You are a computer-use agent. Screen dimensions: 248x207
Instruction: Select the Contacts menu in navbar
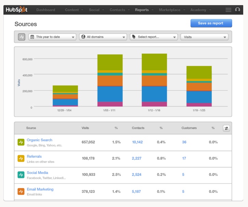118,10
